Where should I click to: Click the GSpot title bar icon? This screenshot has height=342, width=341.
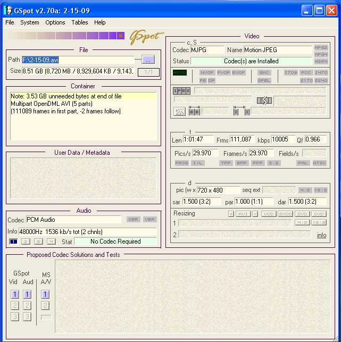click(x=9, y=10)
